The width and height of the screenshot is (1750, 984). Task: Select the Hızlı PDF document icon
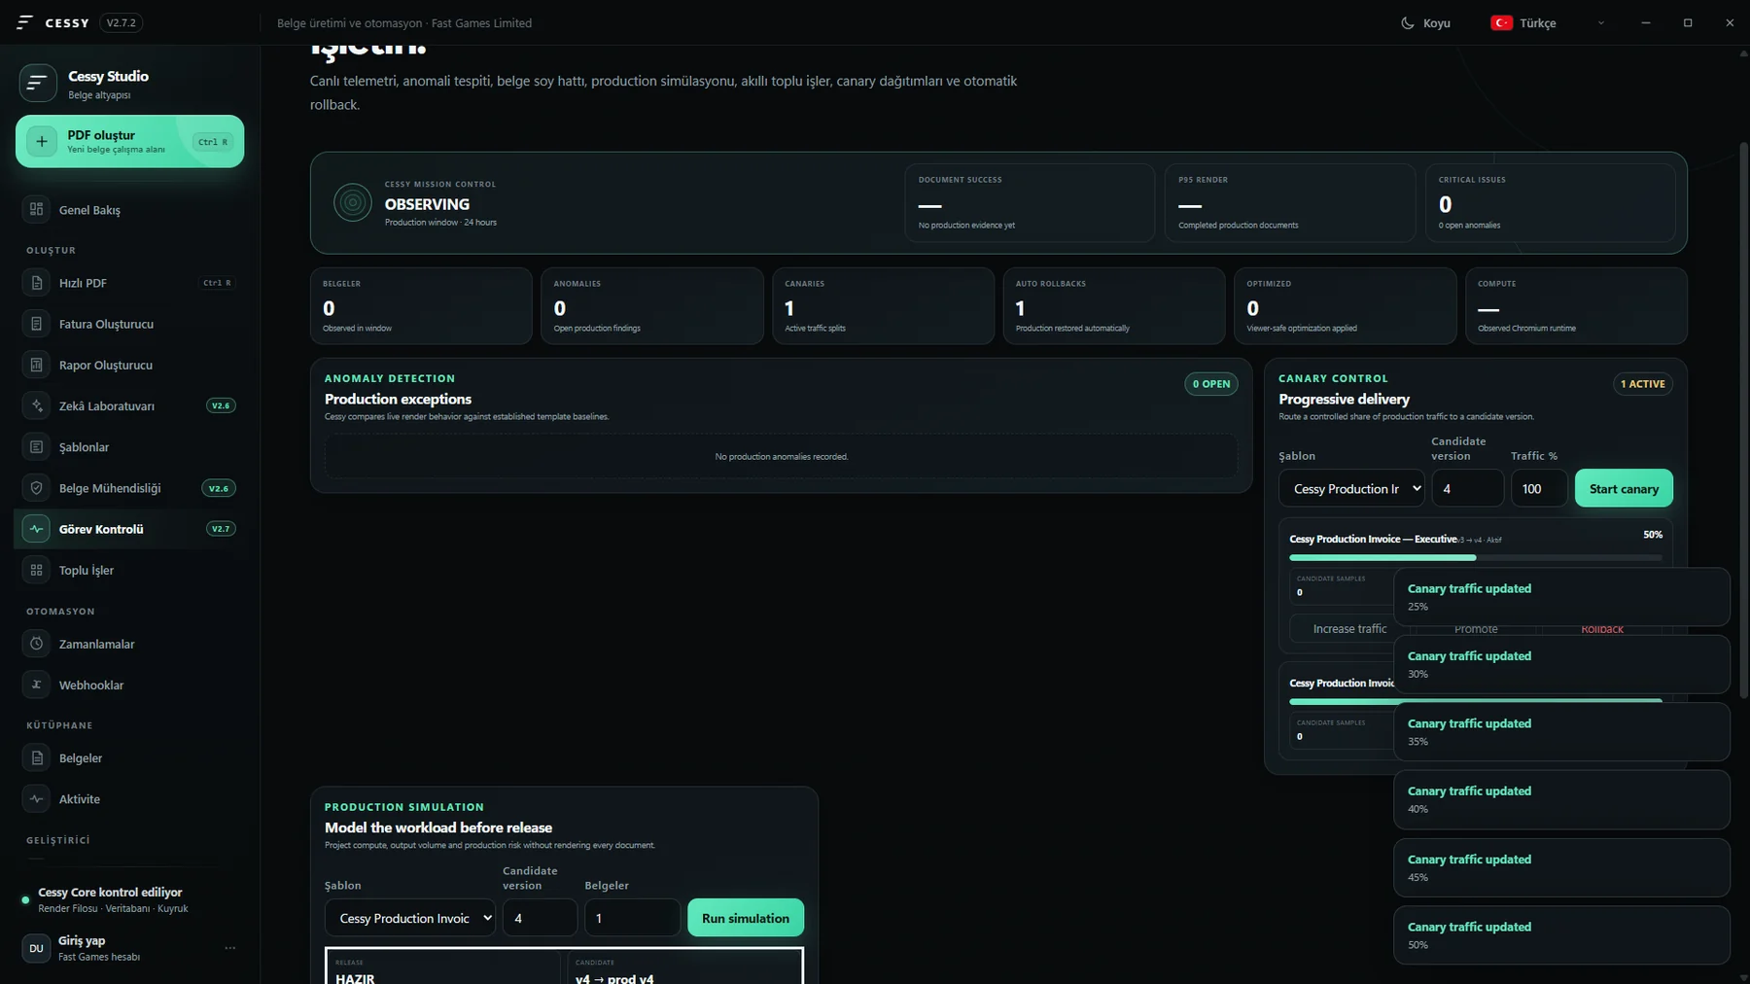pyautogui.click(x=36, y=283)
